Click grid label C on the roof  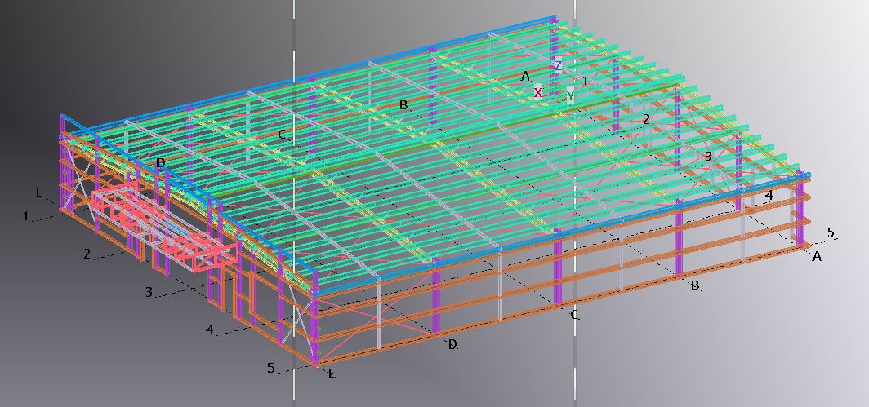coord(281,135)
